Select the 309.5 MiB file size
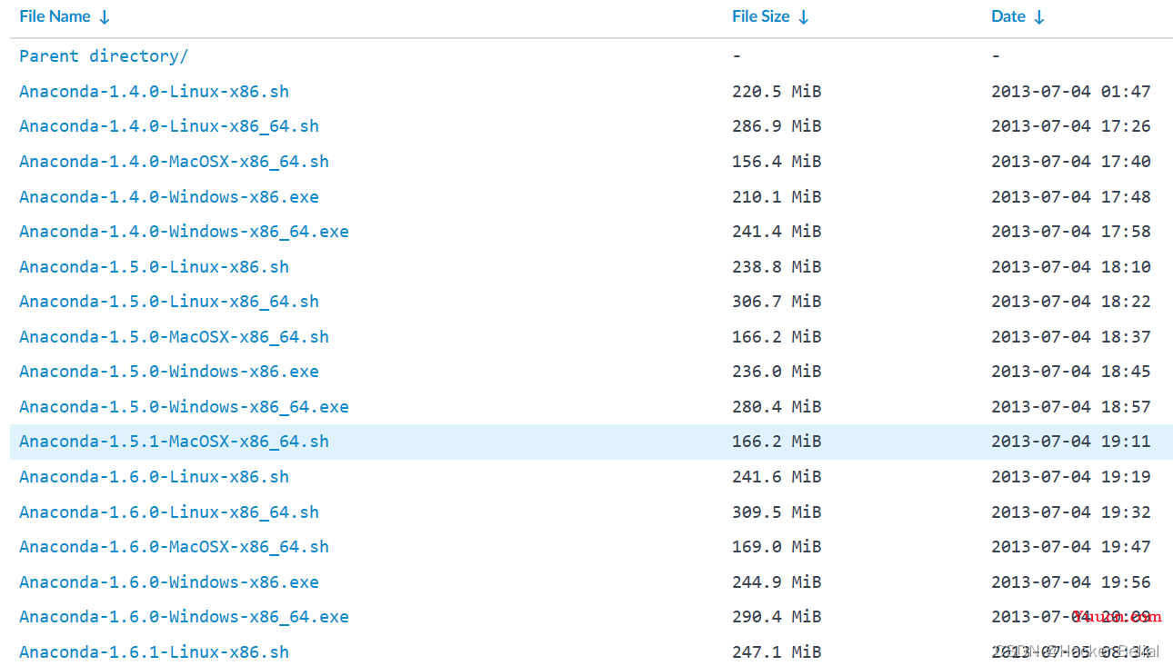Viewport: 1173px width, 666px height. coord(777,512)
